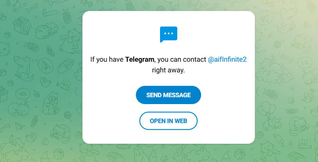Click the dog with magnifying glass doodle
This screenshot has width=318, height=162.
52,103
